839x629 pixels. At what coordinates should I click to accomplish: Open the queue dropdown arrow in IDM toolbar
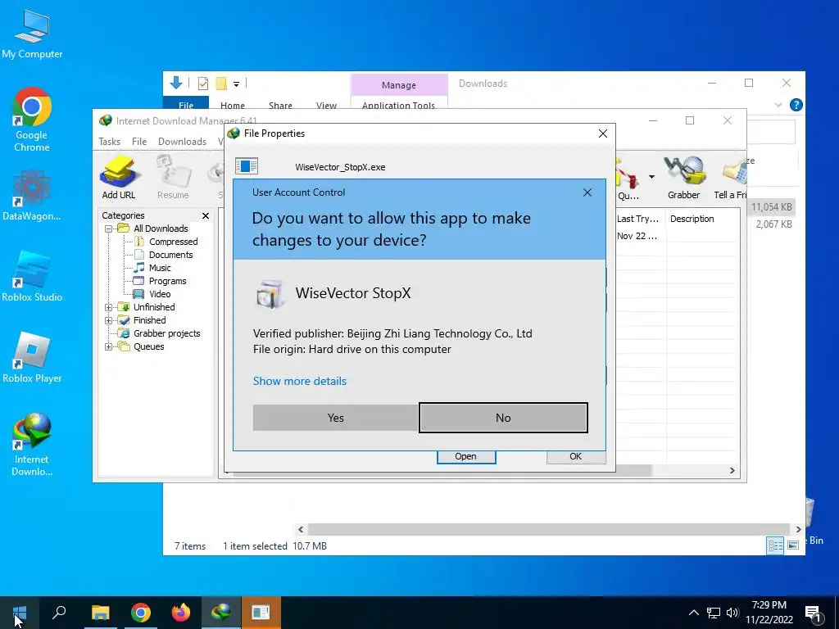(651, 177)
